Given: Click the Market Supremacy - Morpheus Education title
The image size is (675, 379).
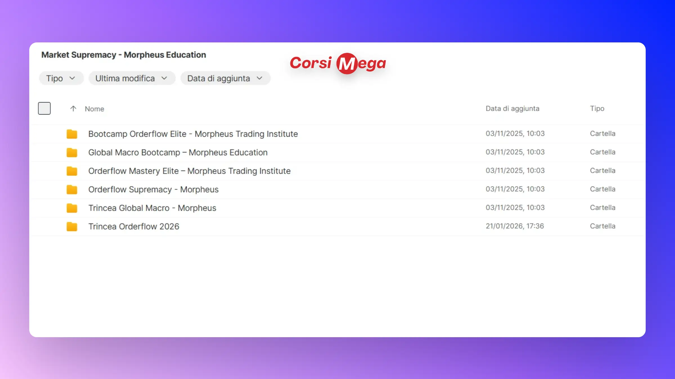Looking at the screenshot, I should [x=124, y=55].
